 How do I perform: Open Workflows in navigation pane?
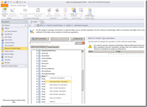coord(8,34)
